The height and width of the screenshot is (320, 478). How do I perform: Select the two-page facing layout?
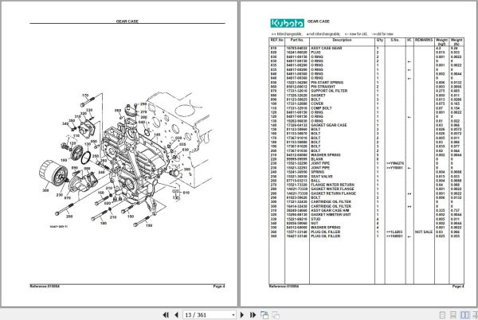coord(464,314)
